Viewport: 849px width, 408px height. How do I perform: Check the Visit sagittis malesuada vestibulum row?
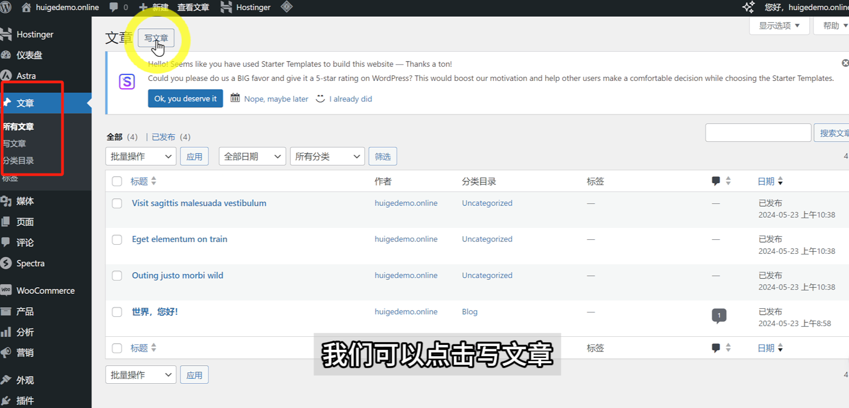(117, 203)
